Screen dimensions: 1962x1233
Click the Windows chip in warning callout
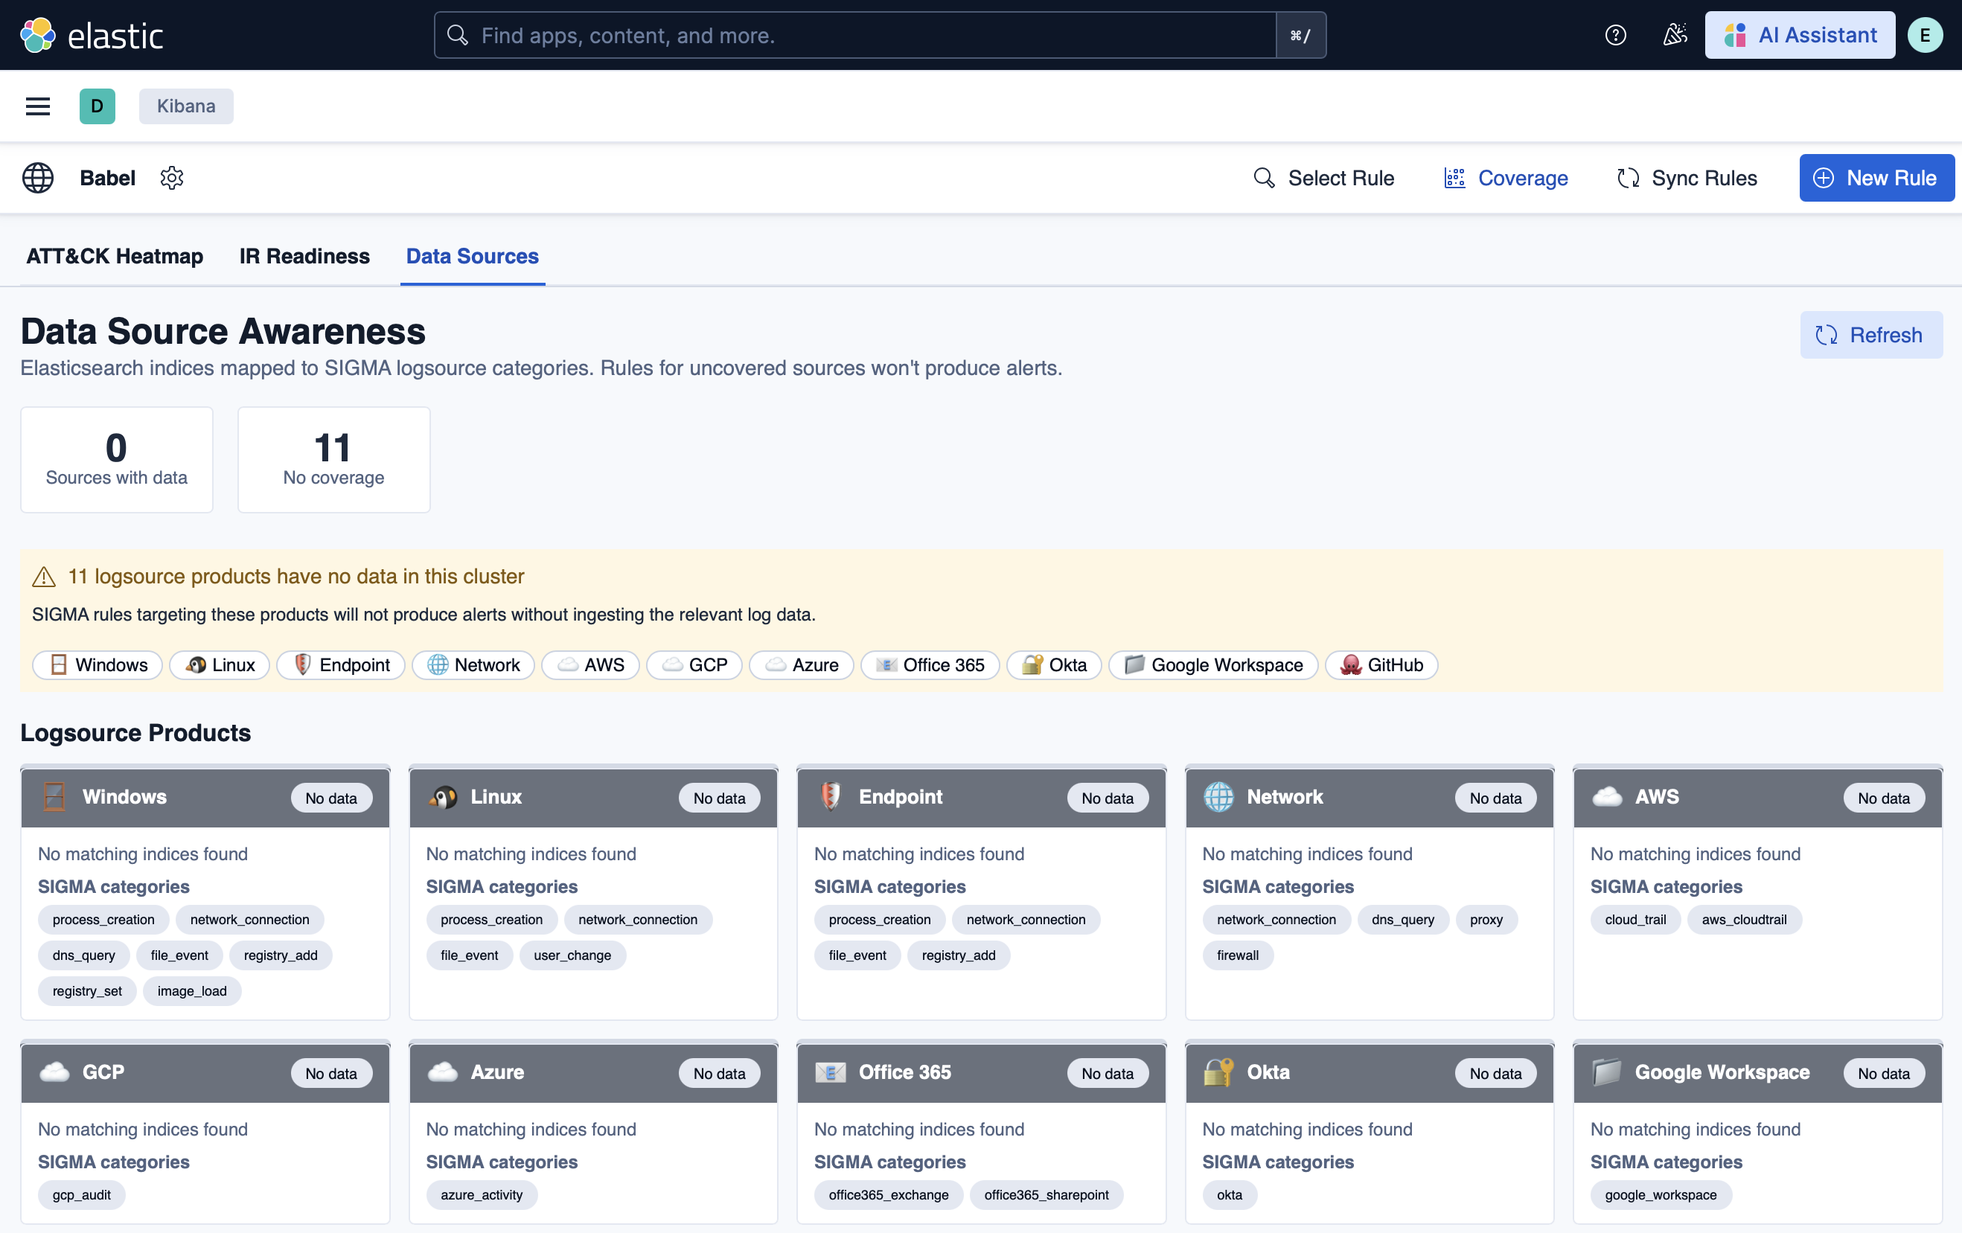pyautogui.click(x=98, y=664)
